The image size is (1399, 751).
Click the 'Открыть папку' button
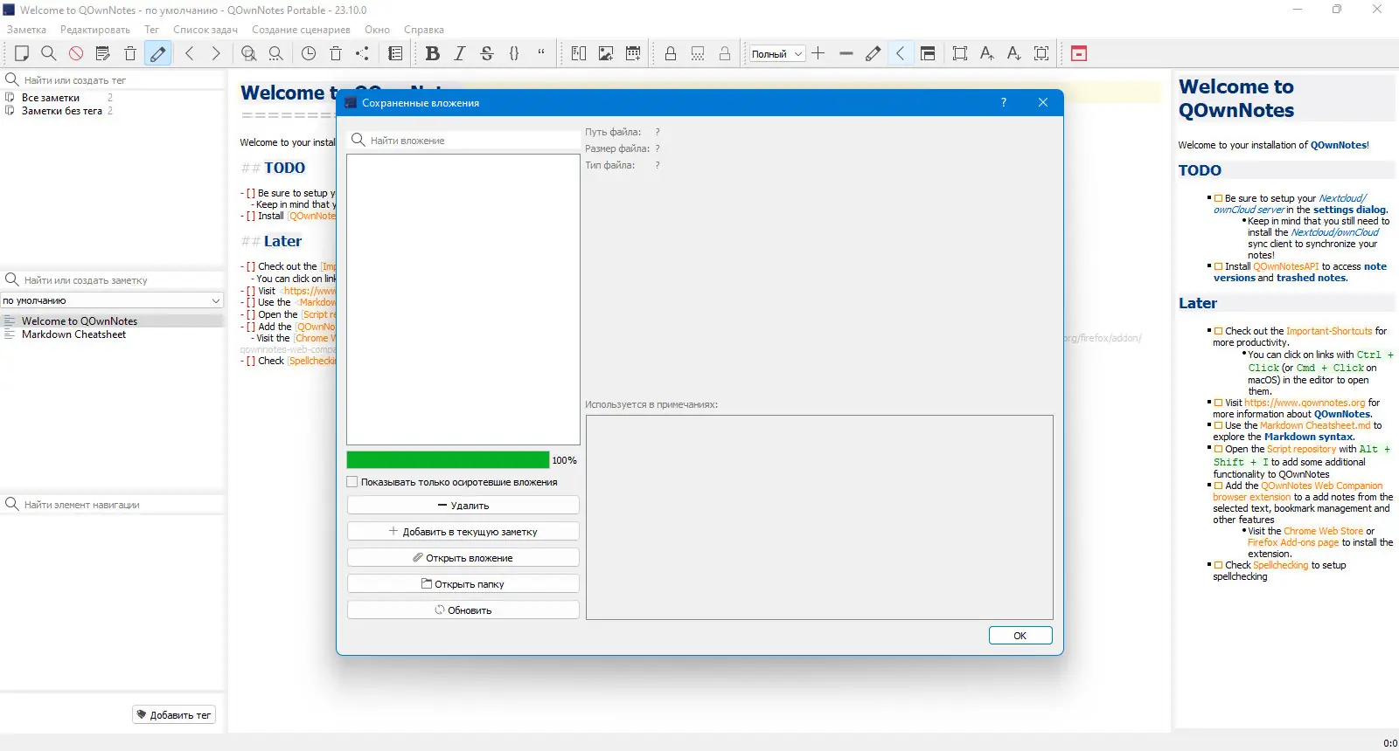(x=463, y=584)
